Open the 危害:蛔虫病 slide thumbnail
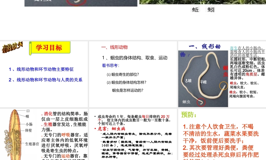 pyautogui.click(x=133, y=134)
